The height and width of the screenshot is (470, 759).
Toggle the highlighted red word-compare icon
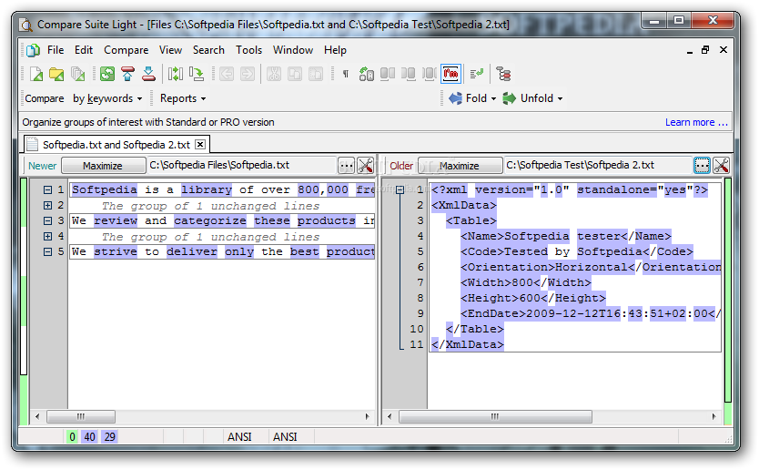coord(450,74)
